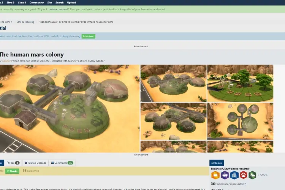
Task: Open author iSandor's profile link
Action: pos(6,61)
